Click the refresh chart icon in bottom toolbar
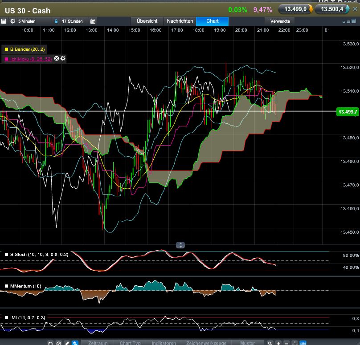 pyautogui.click(x=50, y=343)
